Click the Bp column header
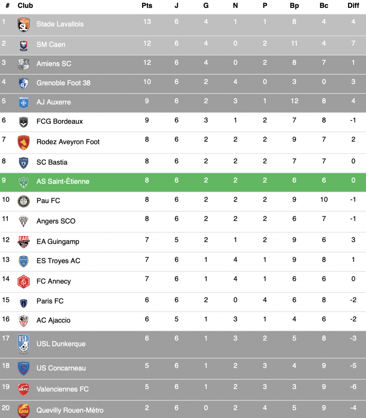 [x=294, y=6]
